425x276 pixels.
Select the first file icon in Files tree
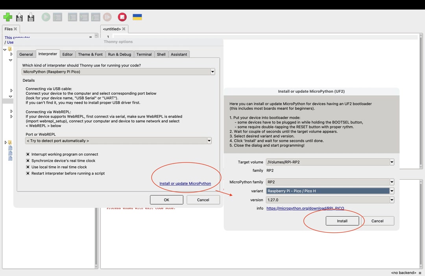[x=10, y=148]
